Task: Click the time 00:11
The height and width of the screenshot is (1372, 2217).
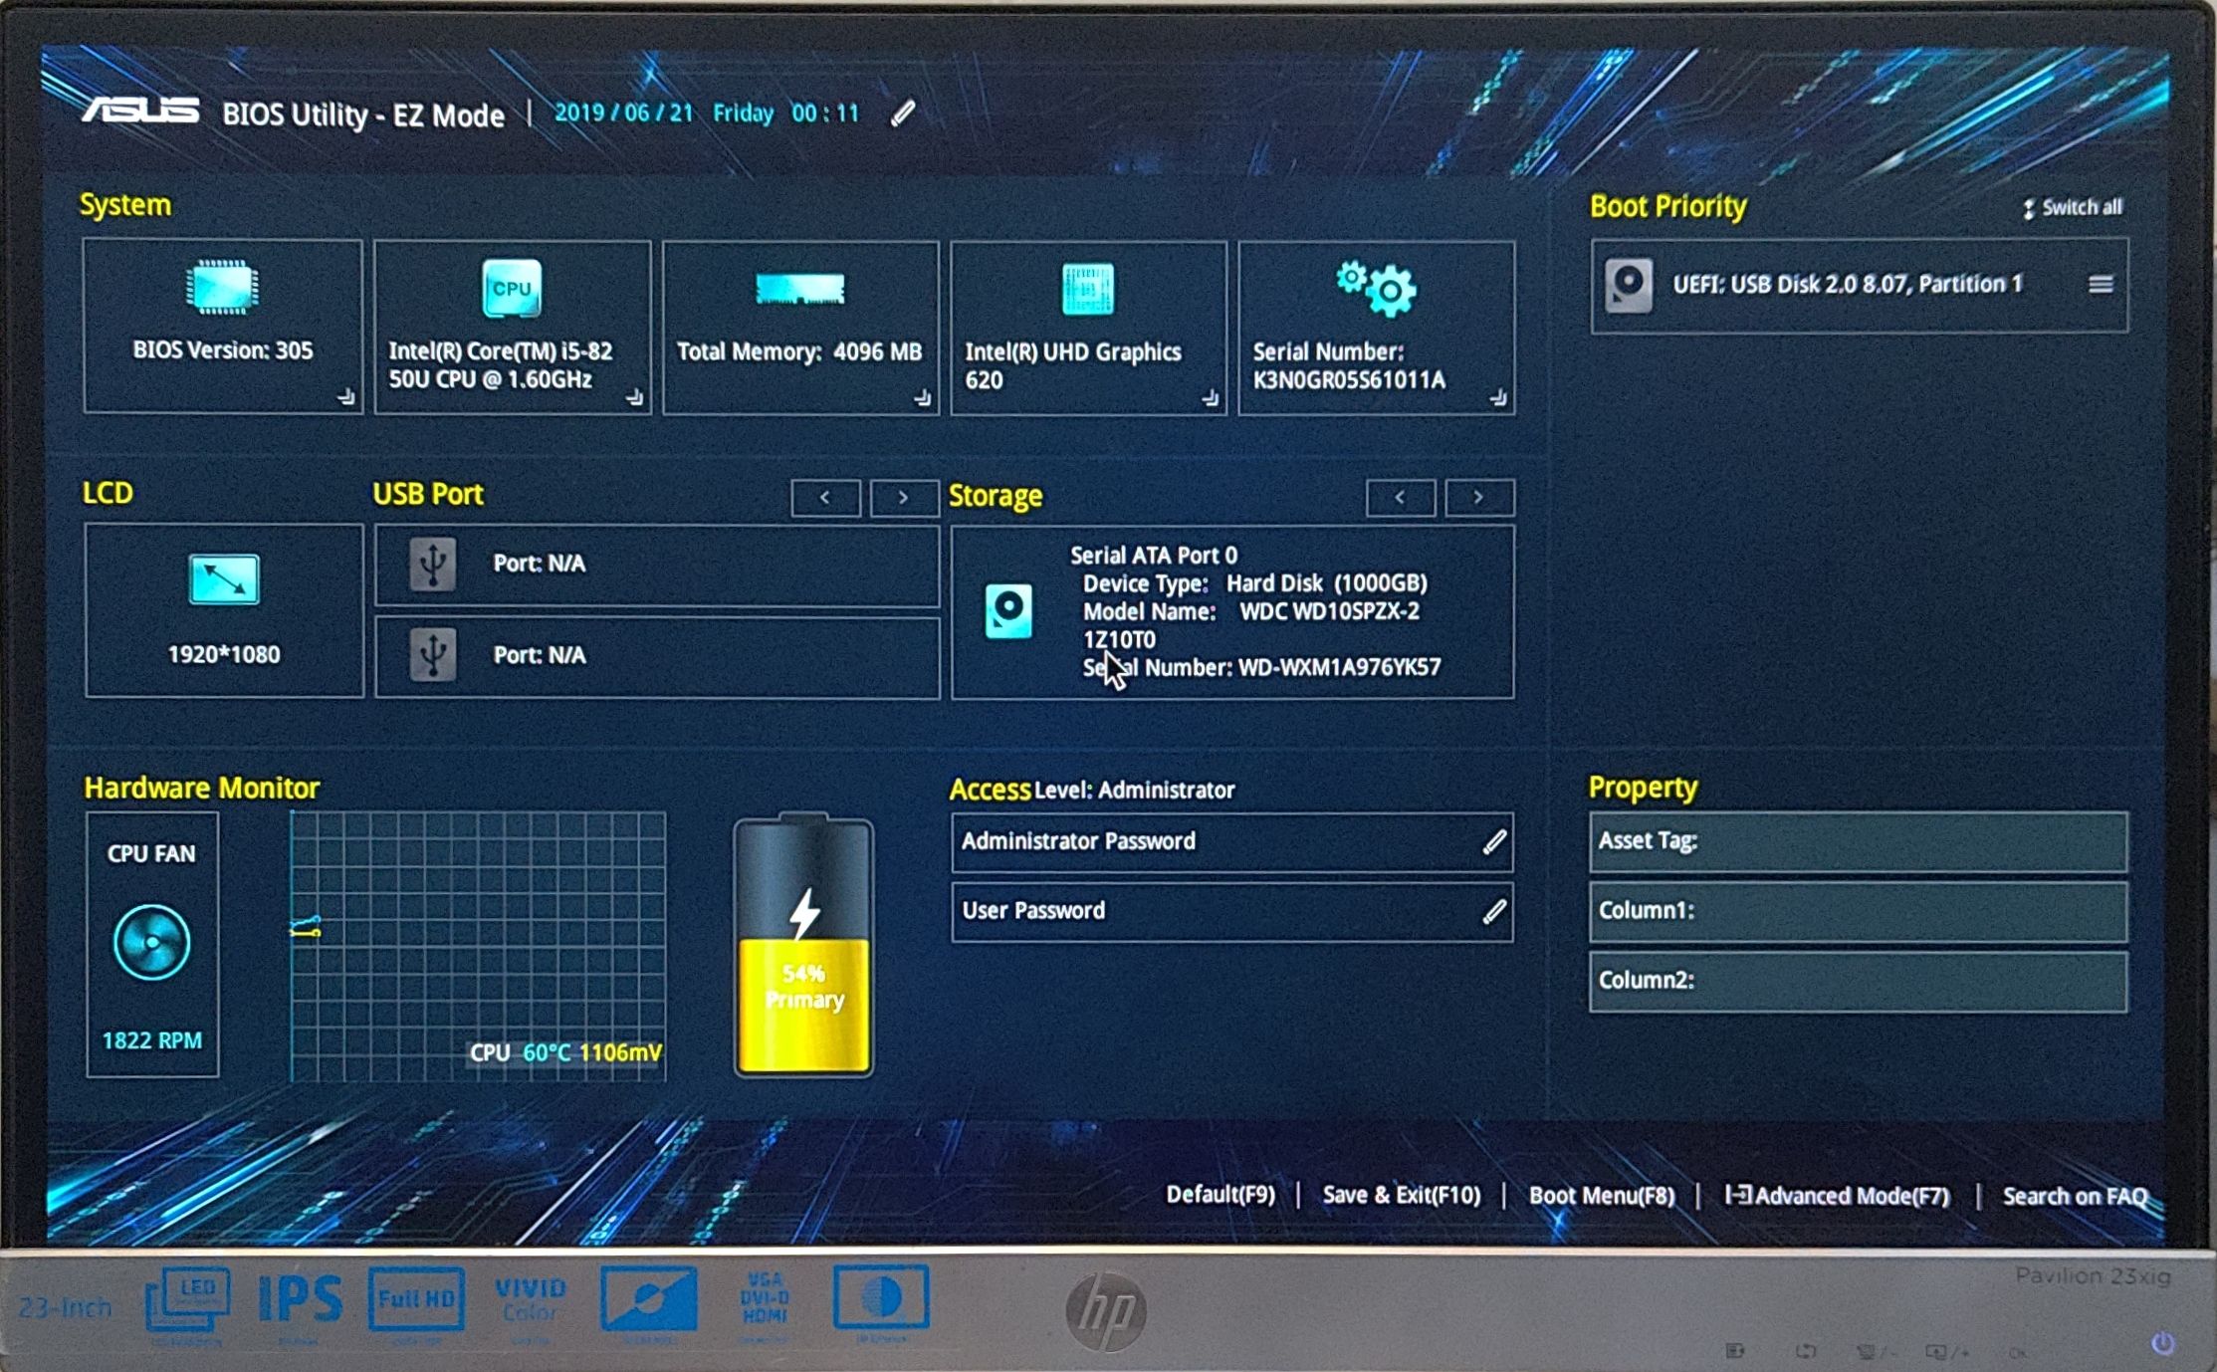Action: point(825,114)
